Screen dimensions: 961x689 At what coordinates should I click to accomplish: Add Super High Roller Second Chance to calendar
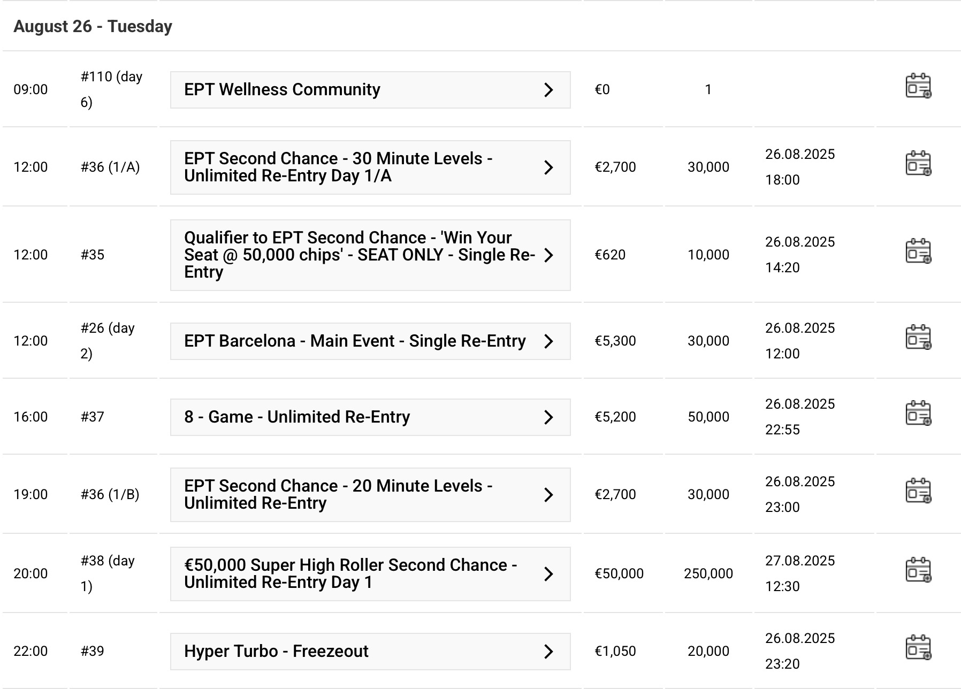coord(918,570)
